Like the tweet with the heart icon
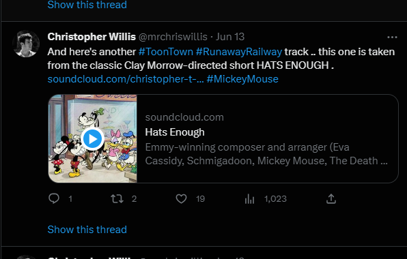 [181, 199]
